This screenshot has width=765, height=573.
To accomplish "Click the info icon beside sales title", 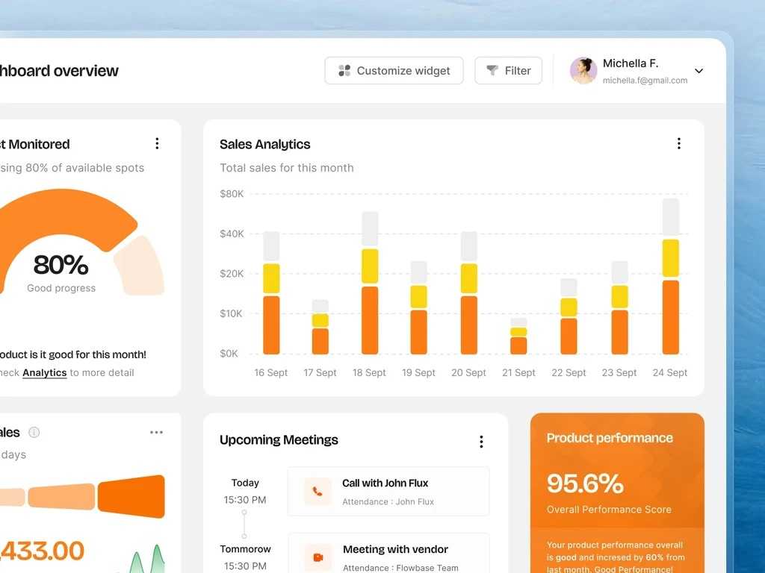I will [34, 432].
